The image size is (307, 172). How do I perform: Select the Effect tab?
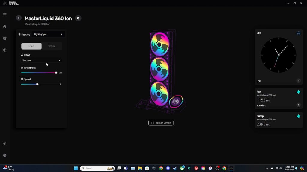(x=31, y=46)
